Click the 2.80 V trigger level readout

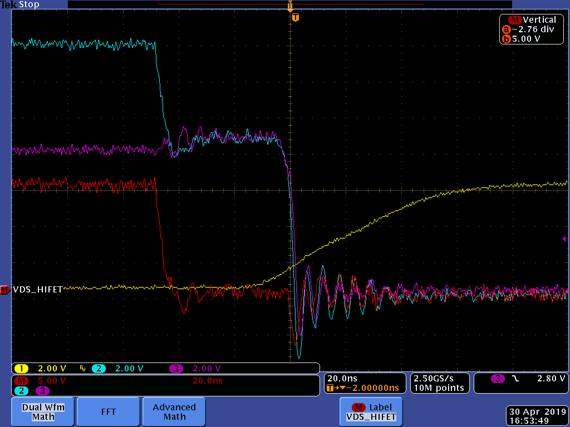click(x=551, y=379)
